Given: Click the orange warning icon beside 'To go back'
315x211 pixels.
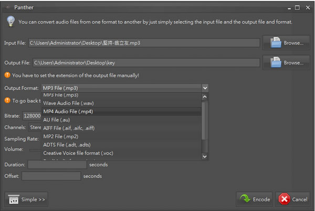Looking at the screenshot, I should coord(7,100).
